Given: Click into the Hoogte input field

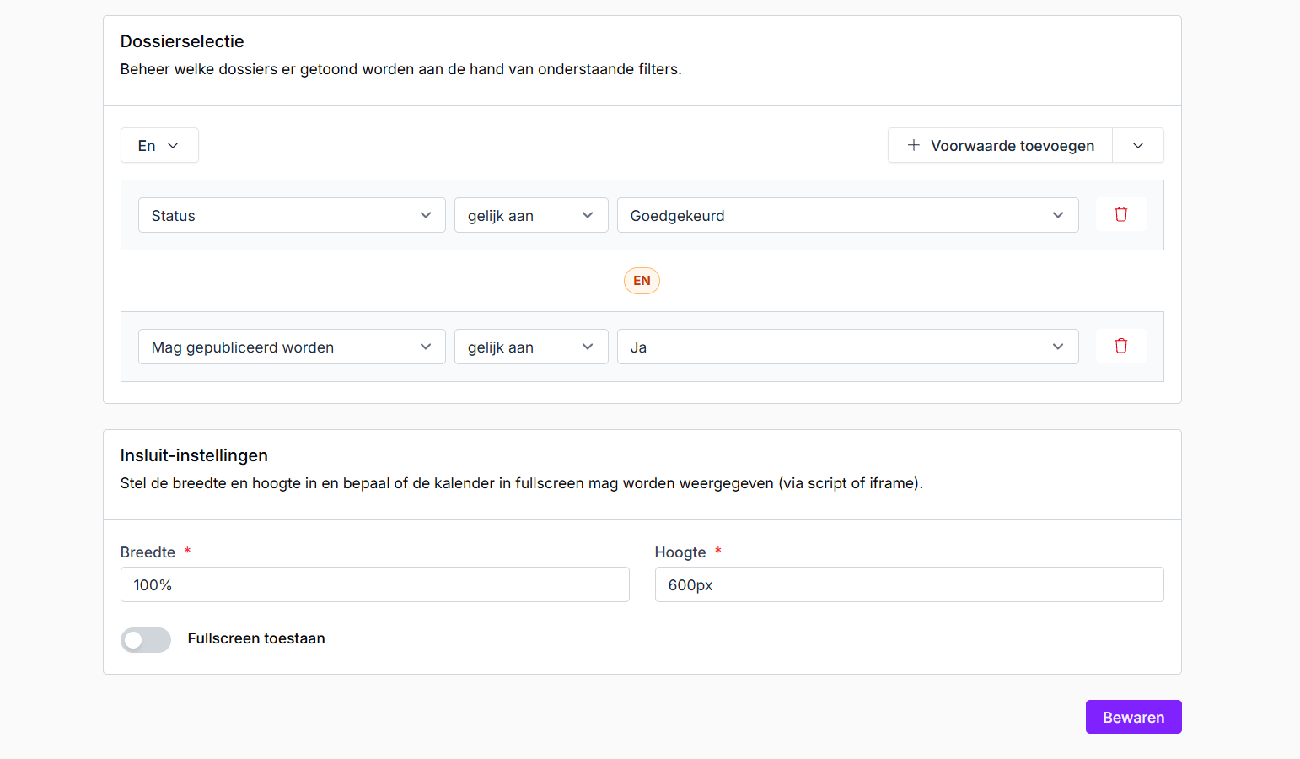Looking at the screenshot, I should (x=908, y=585).
